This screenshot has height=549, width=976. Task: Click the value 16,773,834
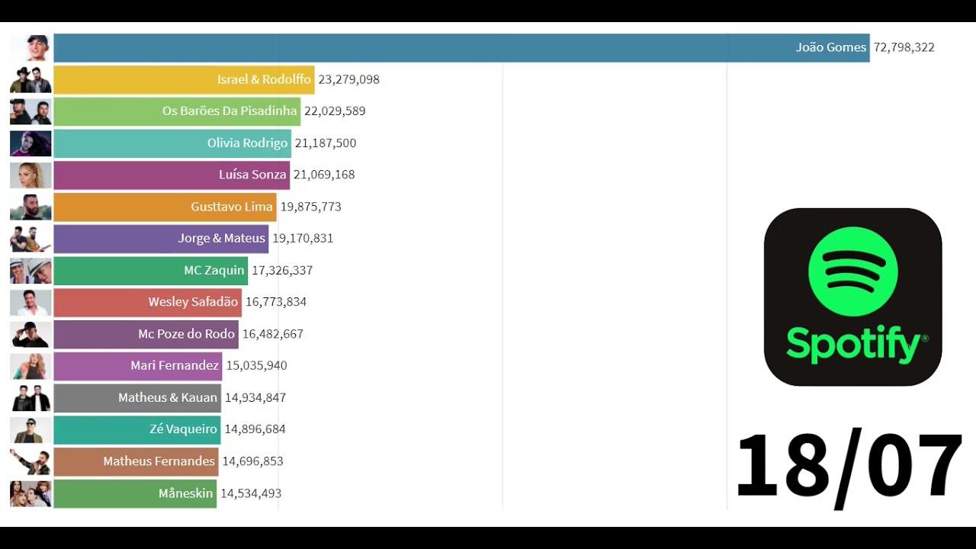pos(276,302)
